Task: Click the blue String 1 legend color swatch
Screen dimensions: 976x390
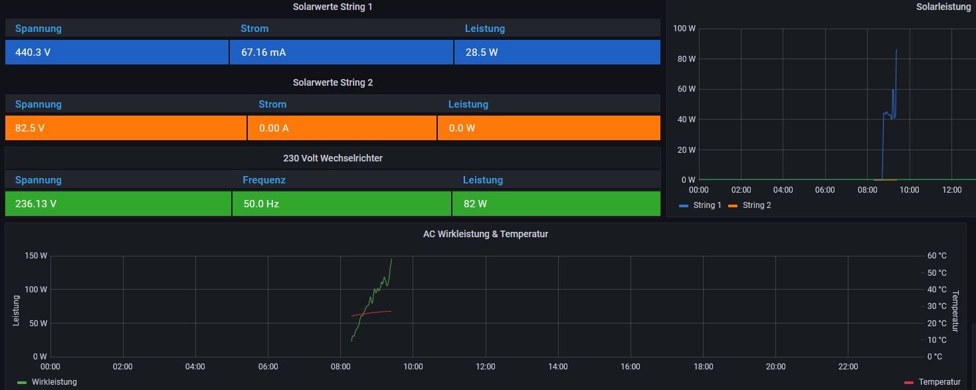Action: tap(684, 206)
